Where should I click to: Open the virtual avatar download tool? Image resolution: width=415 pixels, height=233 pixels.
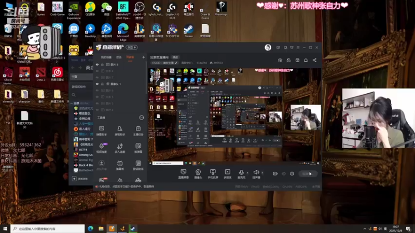pos(101,165)
